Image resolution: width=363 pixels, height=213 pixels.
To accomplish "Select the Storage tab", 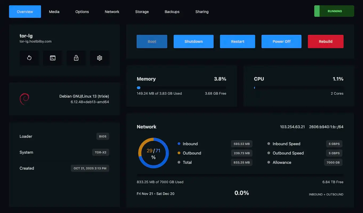I will click(142, 12).
